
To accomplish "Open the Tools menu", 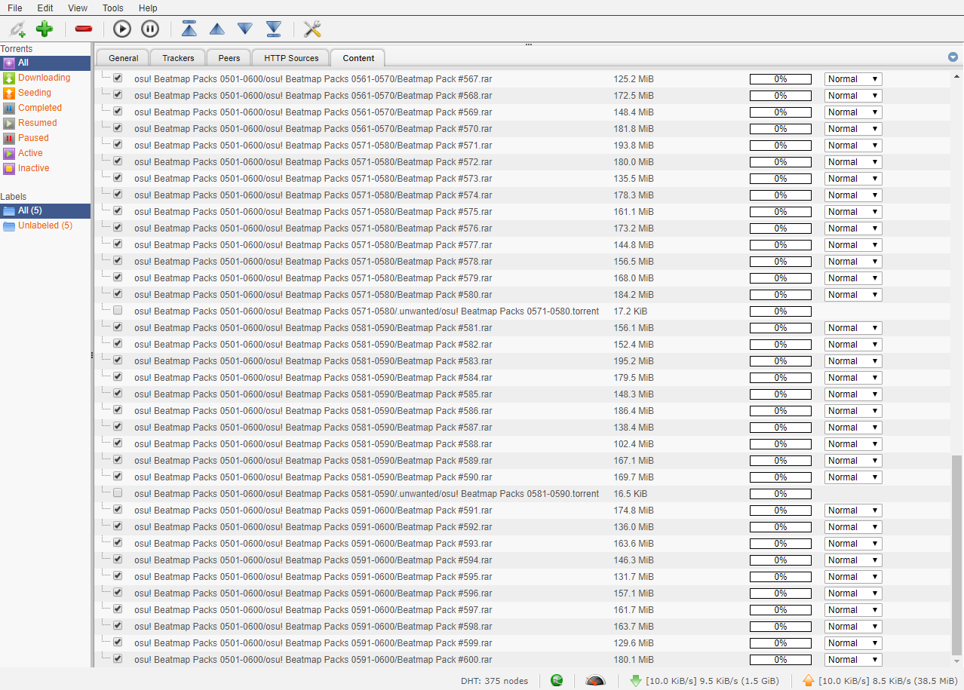I will 113,8.
